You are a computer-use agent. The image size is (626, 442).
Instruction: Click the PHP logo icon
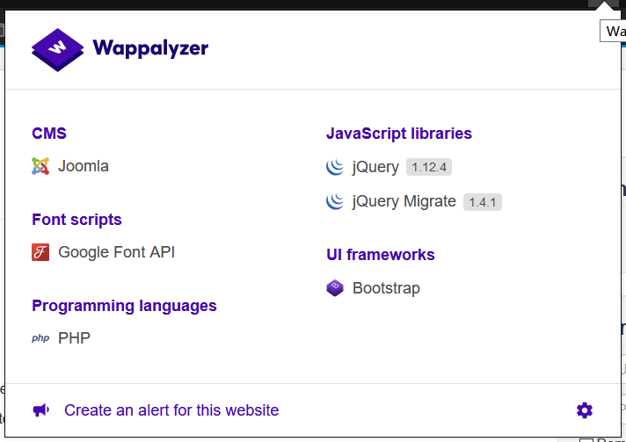[x=40, y=338]
